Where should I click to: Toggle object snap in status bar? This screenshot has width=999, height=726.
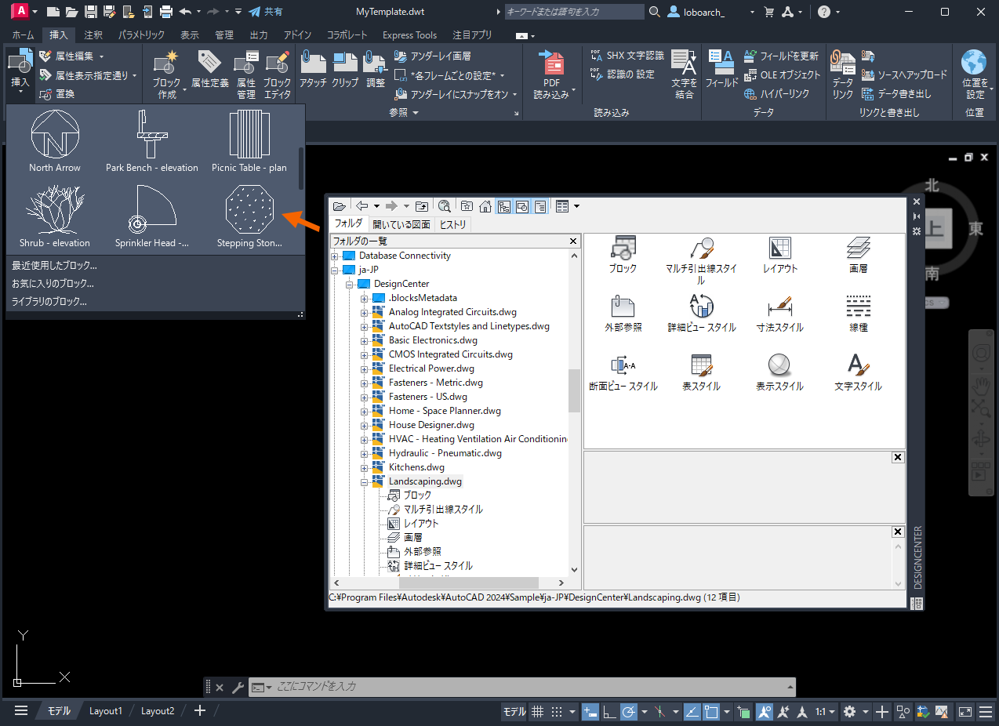[x=711, y=712]
